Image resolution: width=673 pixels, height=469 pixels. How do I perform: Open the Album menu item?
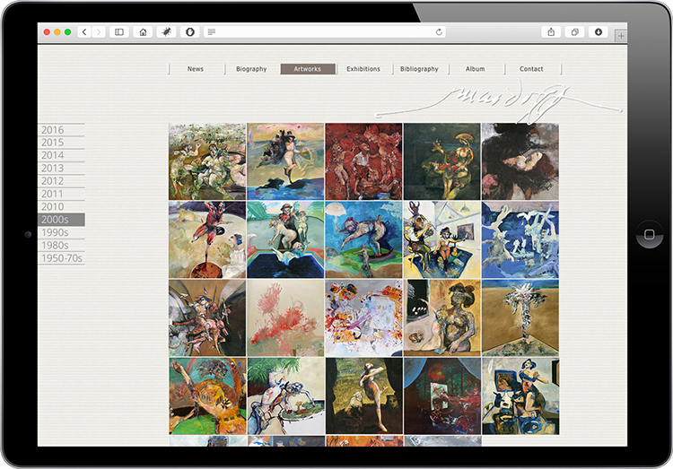475,69
